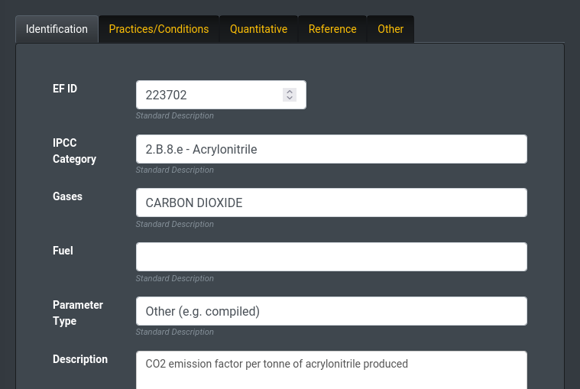
Task: Click into the EF ID number field
Action: pos(206,96)
